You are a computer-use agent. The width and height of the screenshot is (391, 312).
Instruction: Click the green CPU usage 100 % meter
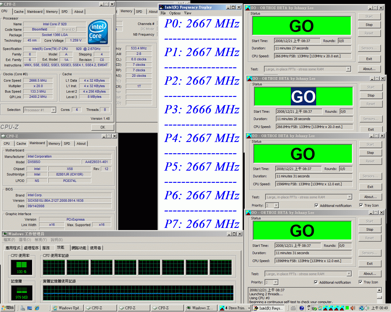pos(21,267)
